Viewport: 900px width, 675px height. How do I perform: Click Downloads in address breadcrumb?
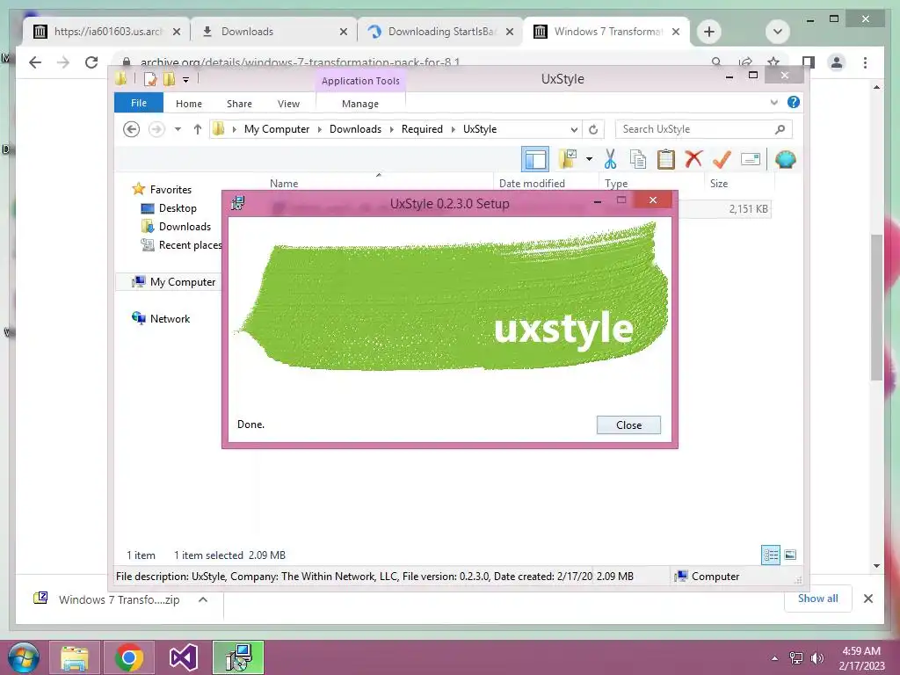pos(355,129)
